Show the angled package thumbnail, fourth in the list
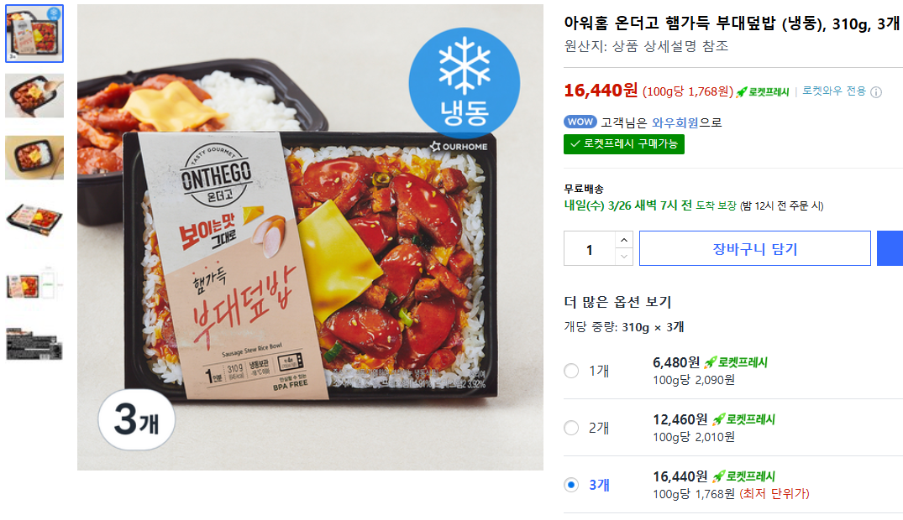Screen dimensions: 903x520 point(34,220)
